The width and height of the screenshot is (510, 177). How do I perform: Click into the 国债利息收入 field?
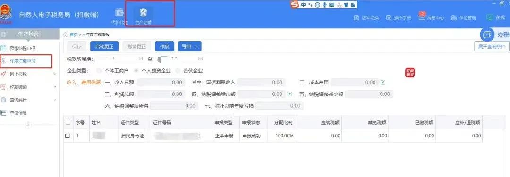pyautogui.click(x=262, y=83)
